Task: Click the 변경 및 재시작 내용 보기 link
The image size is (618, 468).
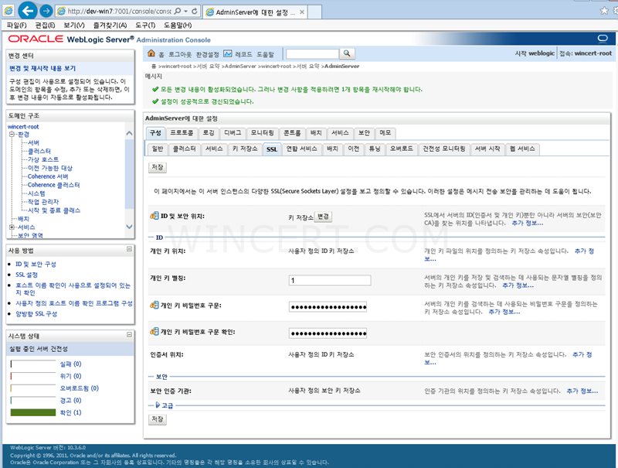Action: click(42, 68)
